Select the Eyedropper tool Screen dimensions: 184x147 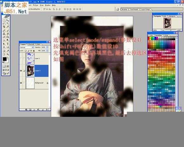tap(8, 51)
